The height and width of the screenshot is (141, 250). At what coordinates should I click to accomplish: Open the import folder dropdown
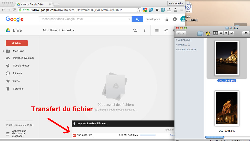[74, 31]
